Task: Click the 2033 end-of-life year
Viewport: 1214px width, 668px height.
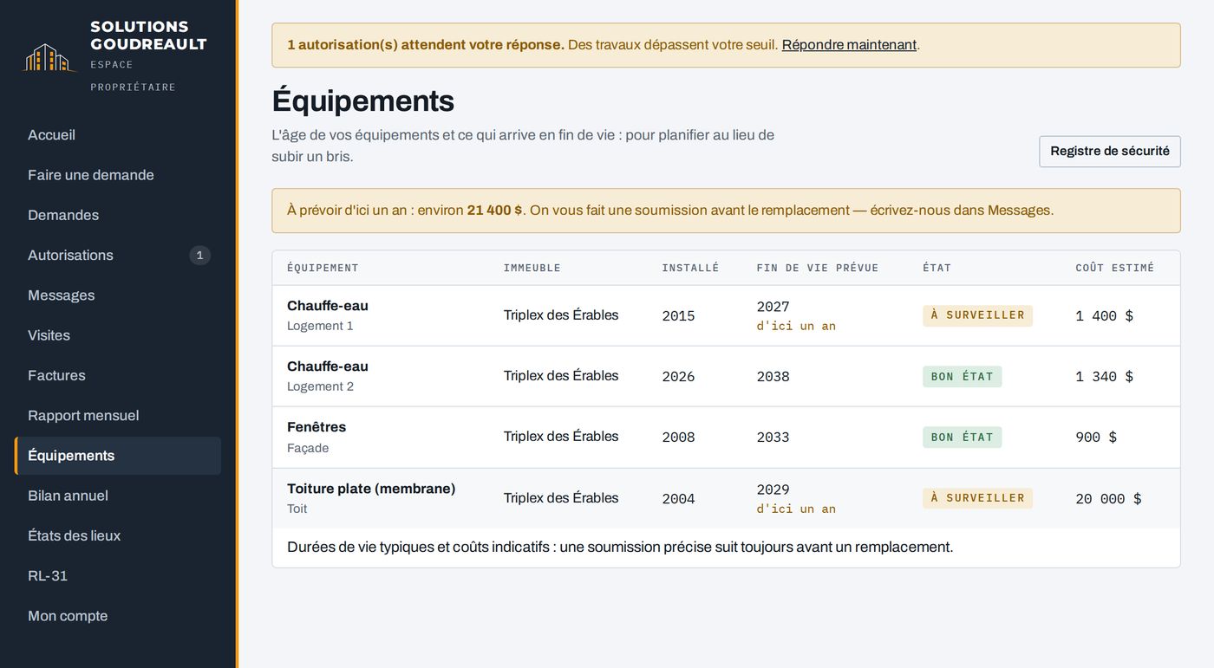Action: click(x=773, y=438)
